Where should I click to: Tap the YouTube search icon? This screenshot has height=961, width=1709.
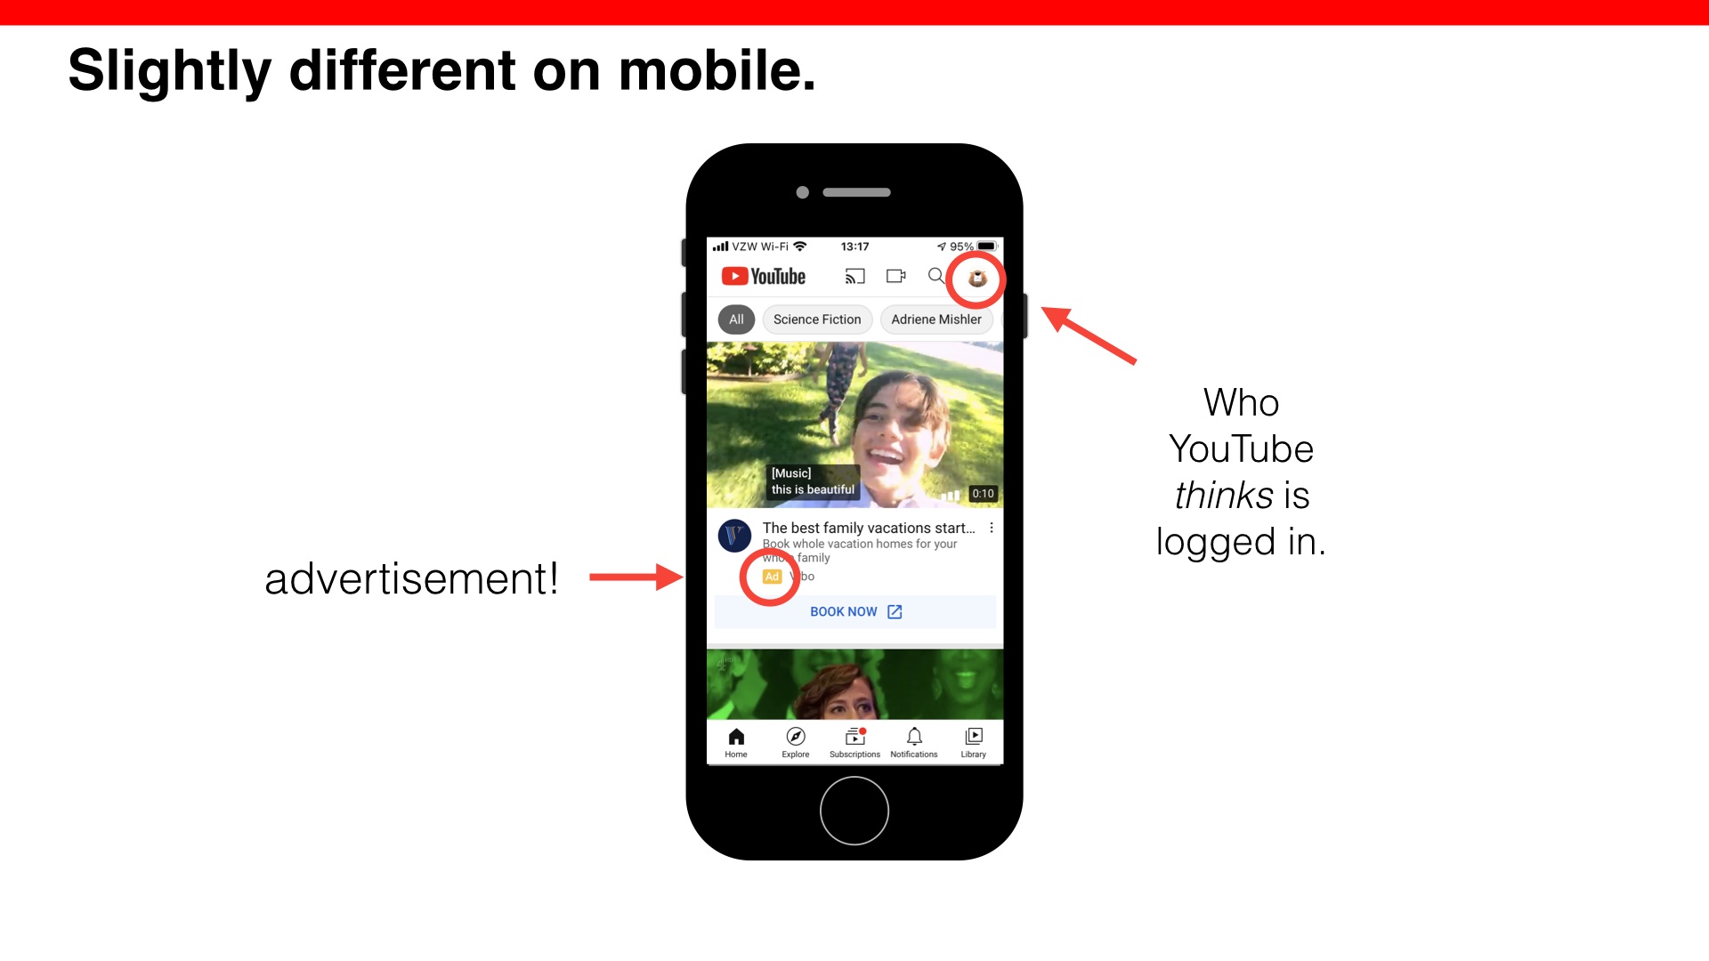[939, 276]
